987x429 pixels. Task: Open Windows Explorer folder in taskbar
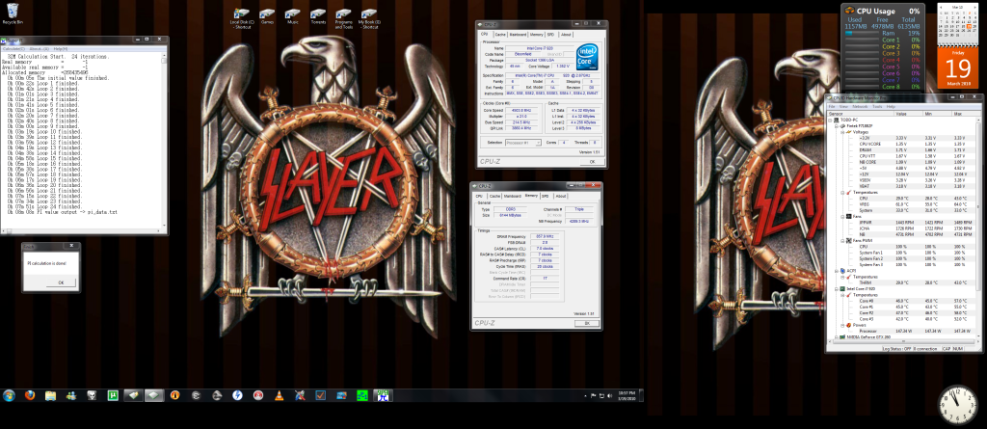coord(50,395)
